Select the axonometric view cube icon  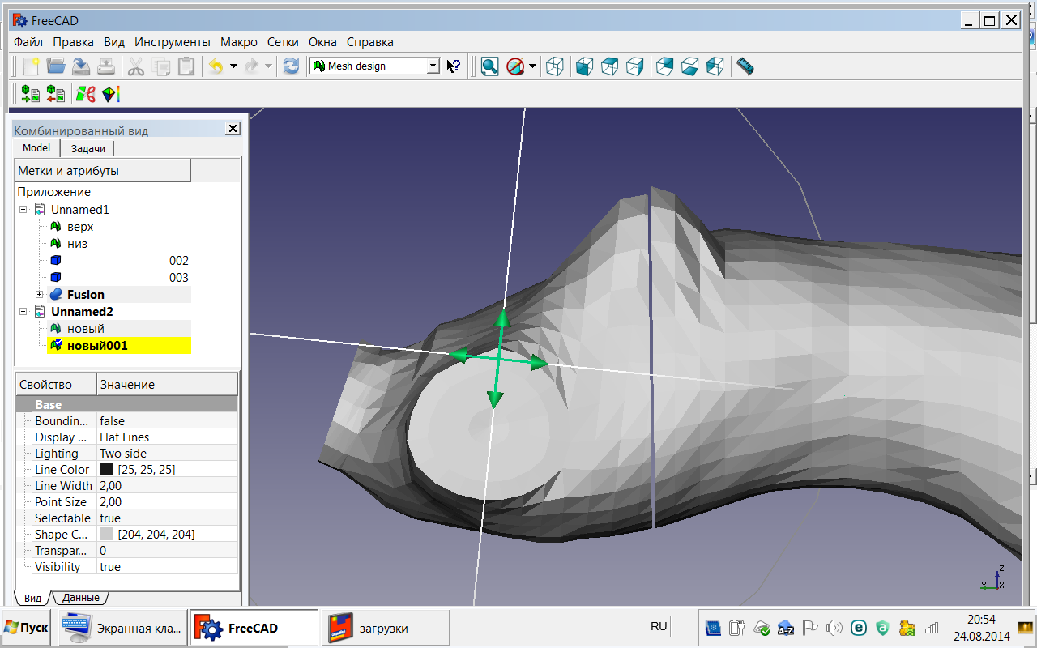[x=555, y=66]
